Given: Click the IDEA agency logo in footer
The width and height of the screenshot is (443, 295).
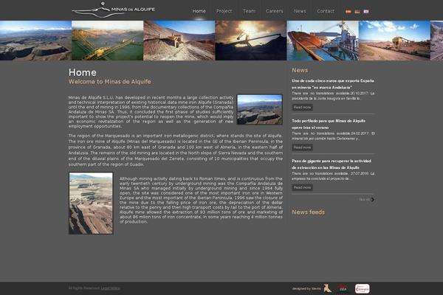Looking at the screenshot, I should click(343, 288).
